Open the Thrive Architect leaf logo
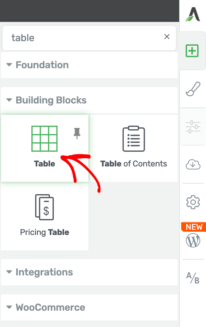Screen dimensions: 206x327 point(193,14)
